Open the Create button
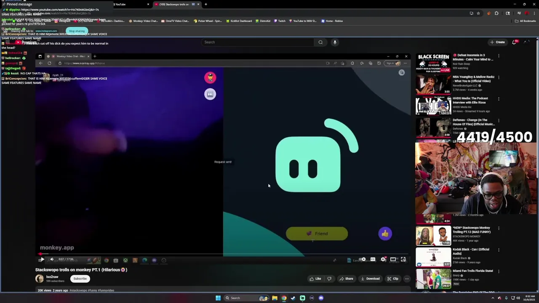Screen dimensions: 539x303 pos(497,42)
